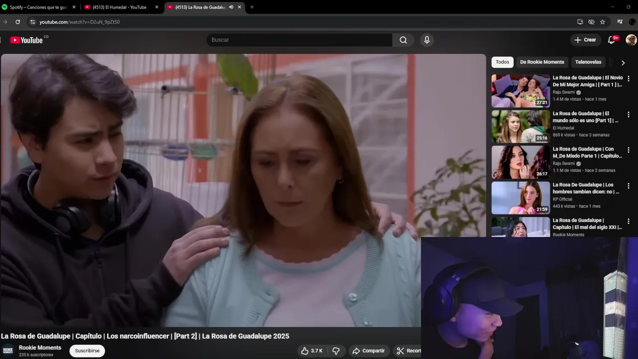Click the 21:59 video thumbnail

tap(520, 198)
